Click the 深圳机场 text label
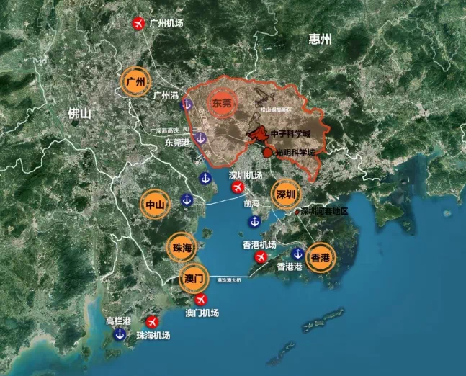The width and height of the screenshot is (466, 376). [x=246, y=175]
